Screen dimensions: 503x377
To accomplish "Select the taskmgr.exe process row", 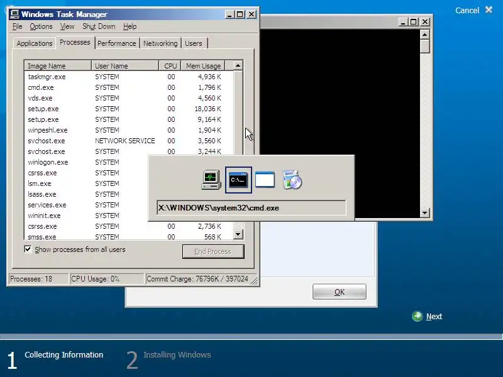I will 129,77.
